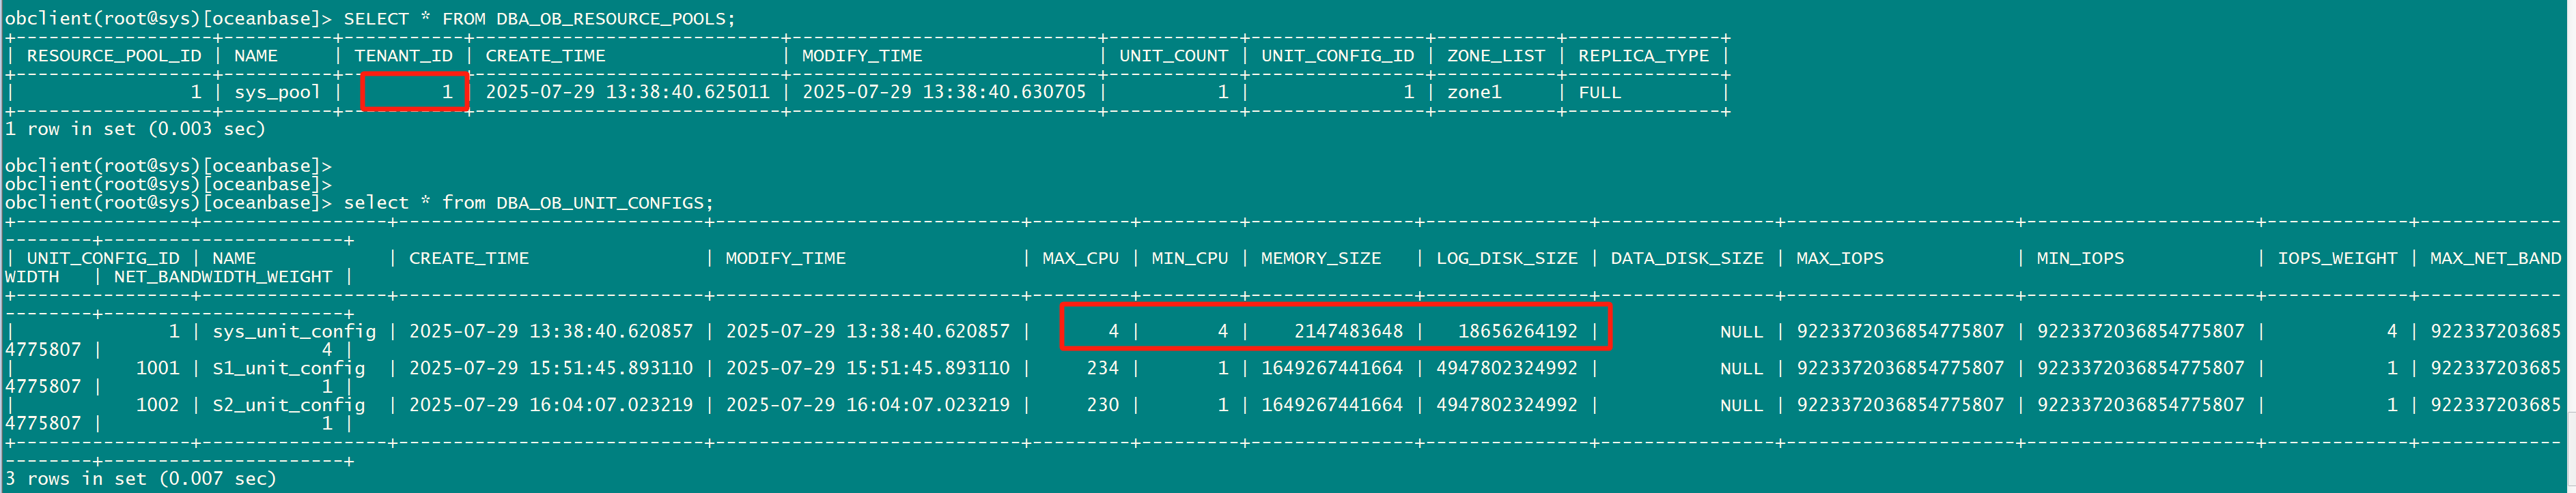Click sys_unit_config create time 2025-07-29 13:38:40.620857

coord(551,331)
